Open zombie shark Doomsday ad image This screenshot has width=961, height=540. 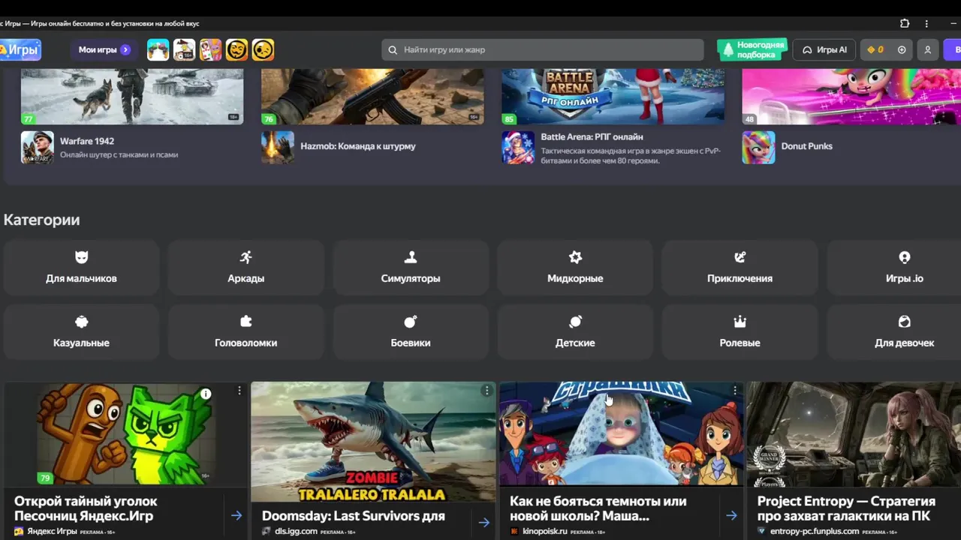point(373,442)
